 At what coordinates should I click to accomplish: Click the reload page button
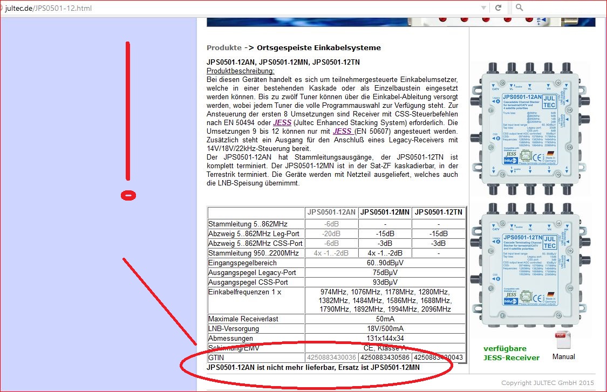pyautogui.click(x=498, y=8)
